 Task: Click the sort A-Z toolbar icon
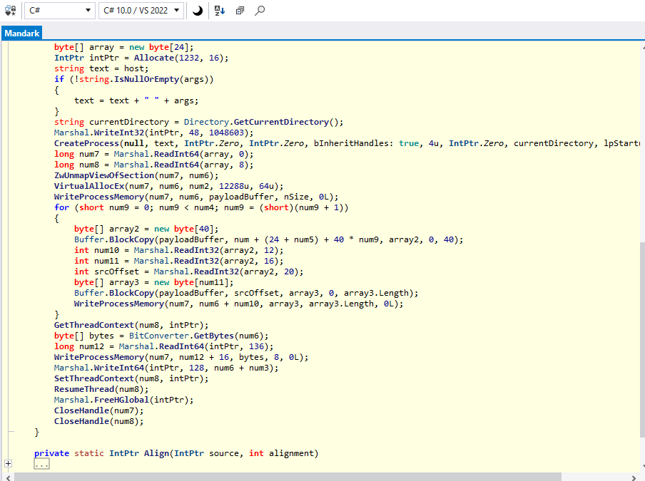tap(220, 10)
